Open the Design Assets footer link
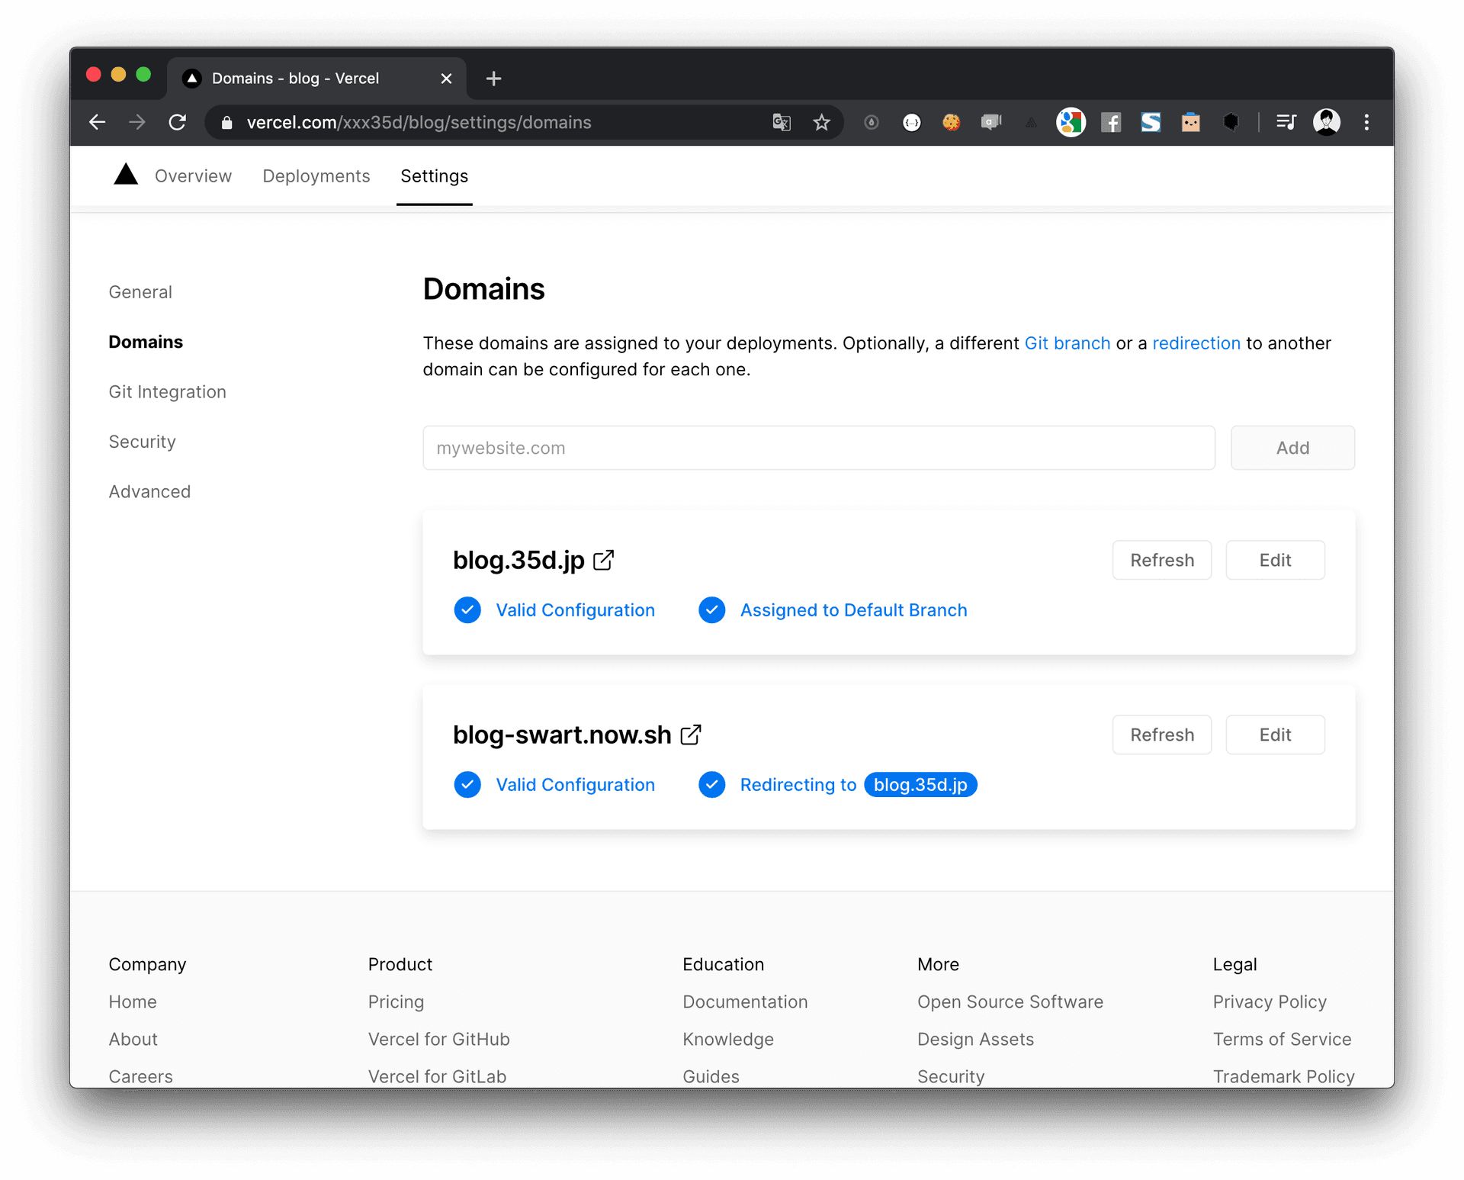The width and height of the screenshot is (1464, 1180). click(x=975, y=1039)
